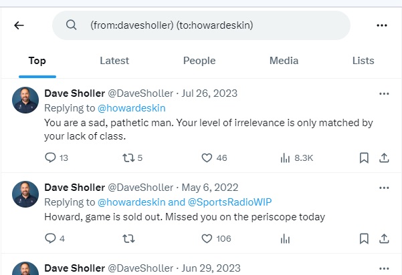Like the tweet with 106 likes
The width and height of the screenshot is (402, 275).
click(x=207, y=238)
